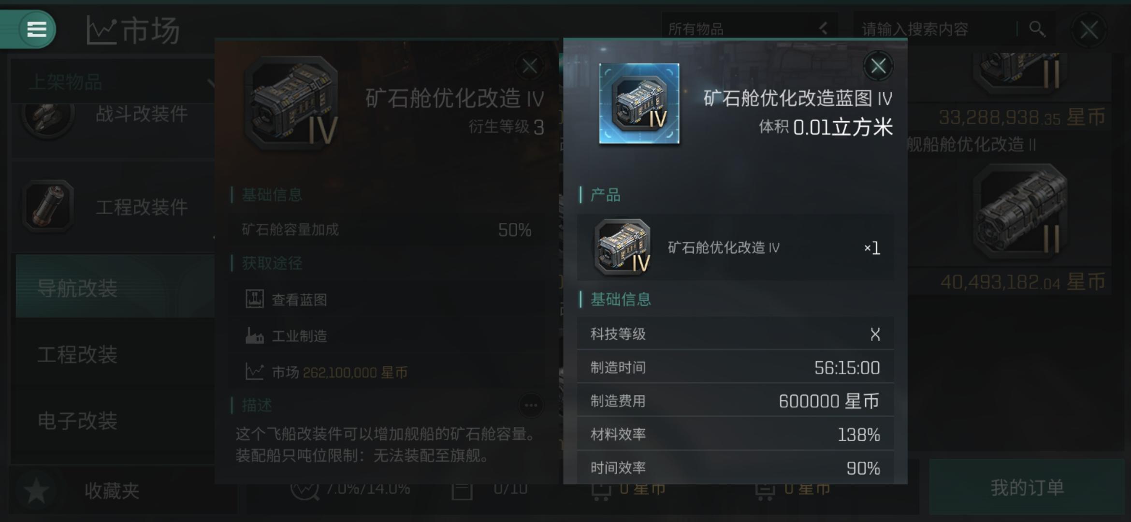Select the 40,493,182 星币 rig listing
The image size is (1131, 522).
(x=1010, y=227)
